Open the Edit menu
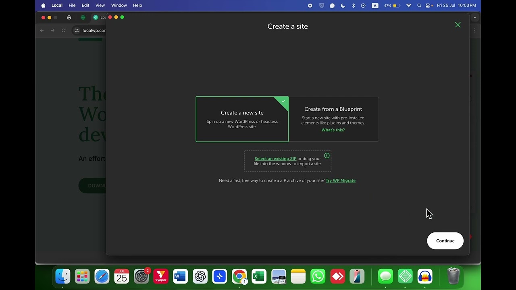The image size is (516, 290). pyautogui.click(x=85, y=5)
